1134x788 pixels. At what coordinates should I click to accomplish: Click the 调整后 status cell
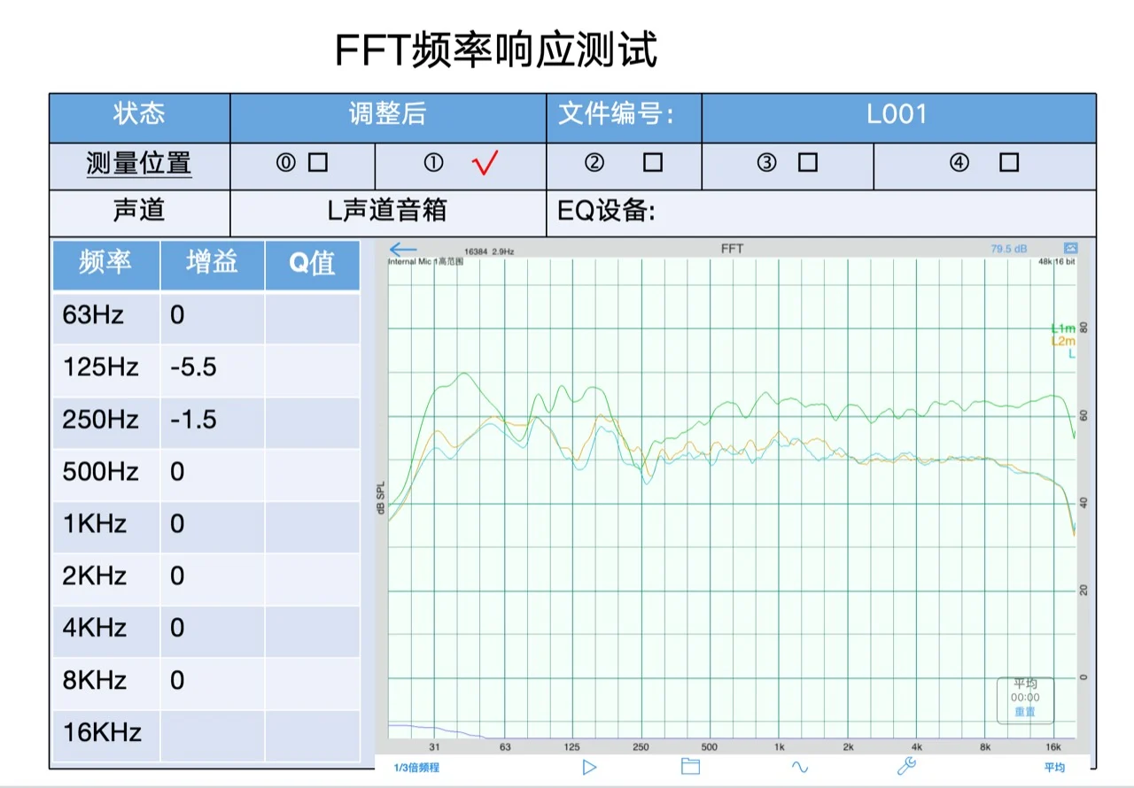[x=388, y=118]
